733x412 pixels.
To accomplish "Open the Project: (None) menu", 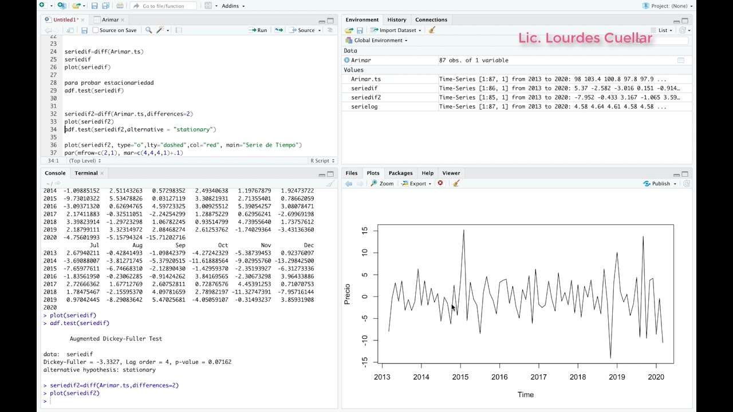I will pyautogui.click(x=668, y=6).
